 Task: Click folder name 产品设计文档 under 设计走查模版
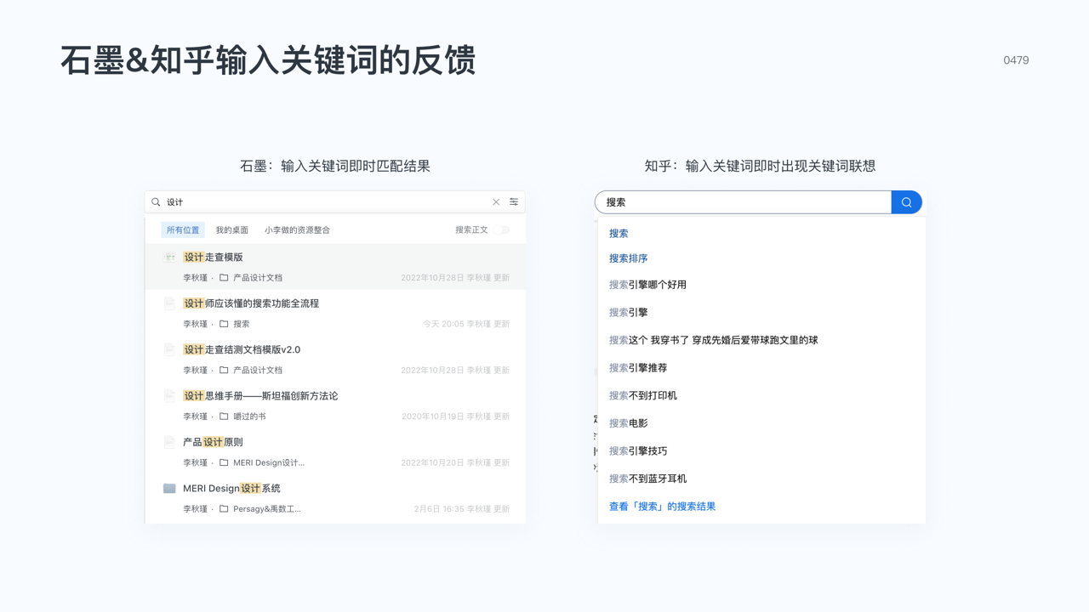(x=258, y=278)
